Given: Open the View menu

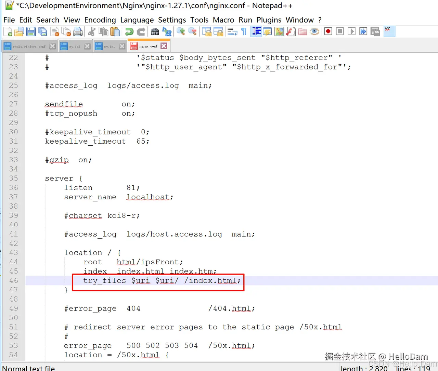Looking at the screenshot, I should (72, 20).
